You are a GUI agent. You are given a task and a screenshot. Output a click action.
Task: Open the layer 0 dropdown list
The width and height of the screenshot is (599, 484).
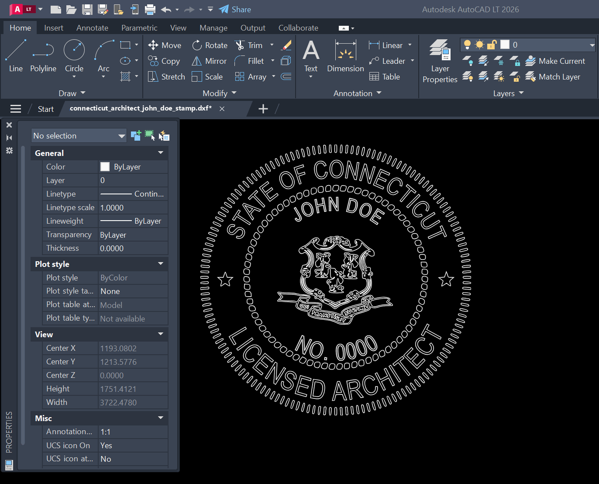[592, 45]
